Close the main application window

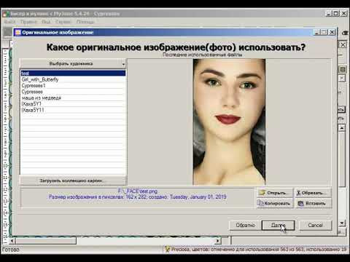coord(343,14)
